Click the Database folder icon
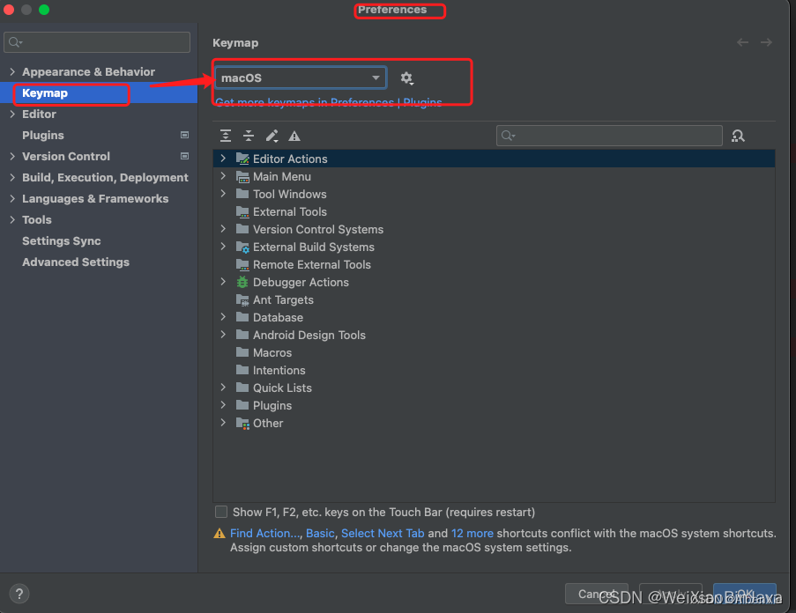The image size is (796, 613). pyautogui.click(x=242, y=317)
